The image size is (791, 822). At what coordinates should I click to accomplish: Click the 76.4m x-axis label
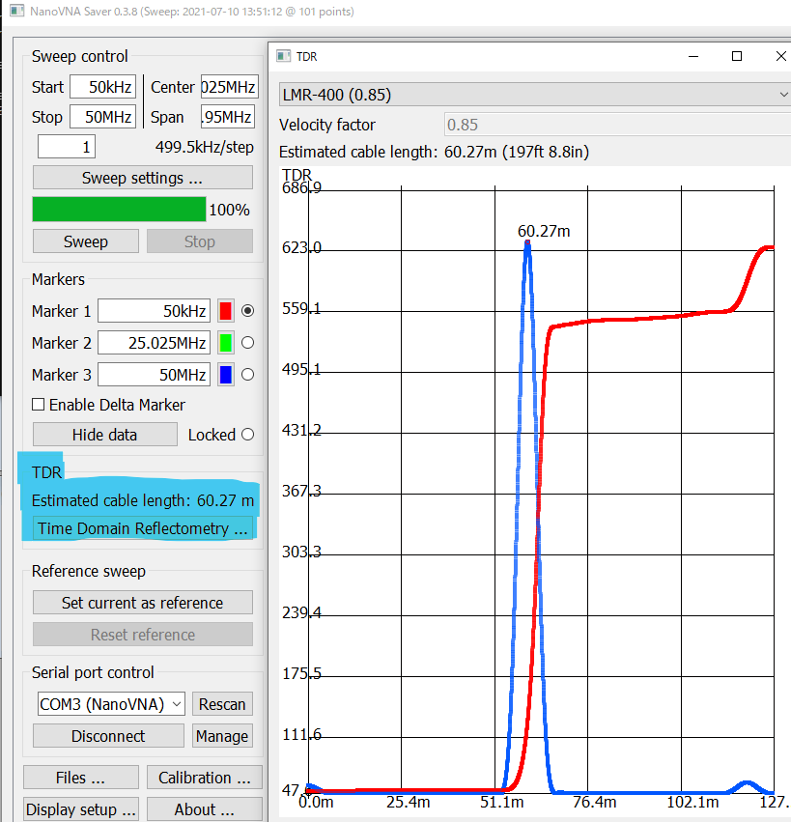[594, 802]
